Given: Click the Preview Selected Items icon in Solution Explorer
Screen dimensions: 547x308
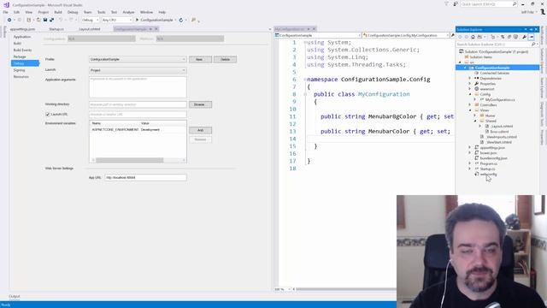Looking at the screenshot, I should click(532, 37).
